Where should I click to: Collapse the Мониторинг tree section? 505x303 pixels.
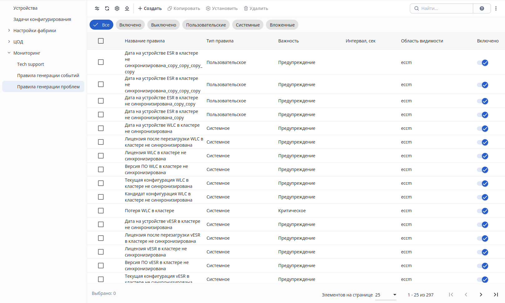click(x=9, y=53)
